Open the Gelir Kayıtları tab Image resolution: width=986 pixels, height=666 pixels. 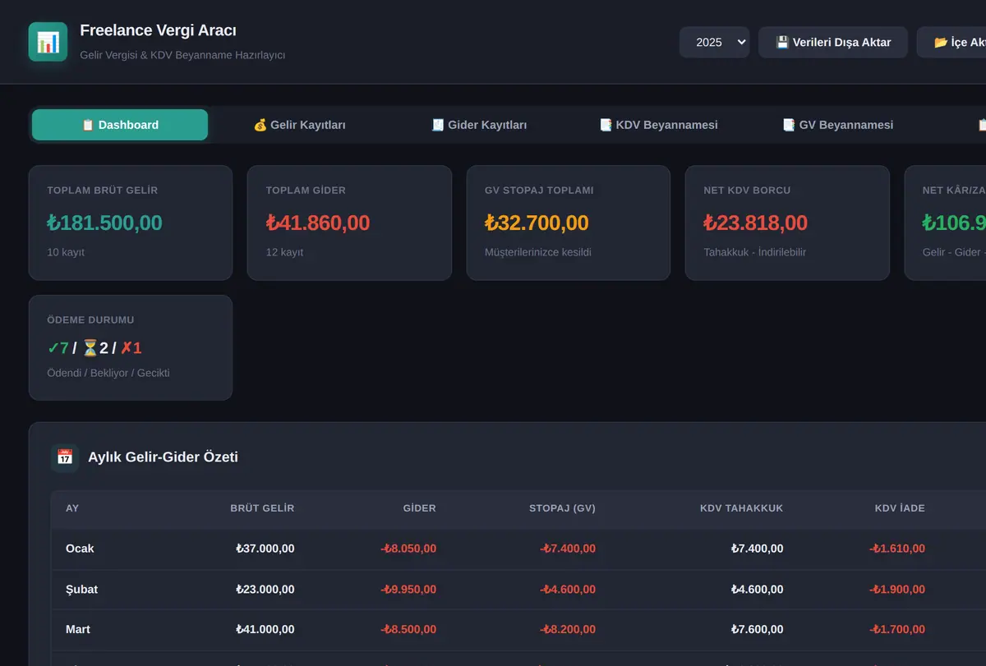coord(299,125)
